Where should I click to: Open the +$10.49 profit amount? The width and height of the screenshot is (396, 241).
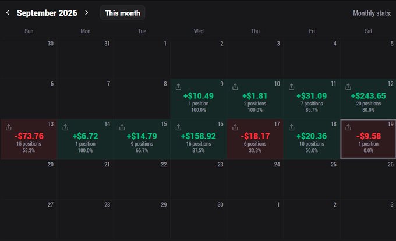pos(199,96)
